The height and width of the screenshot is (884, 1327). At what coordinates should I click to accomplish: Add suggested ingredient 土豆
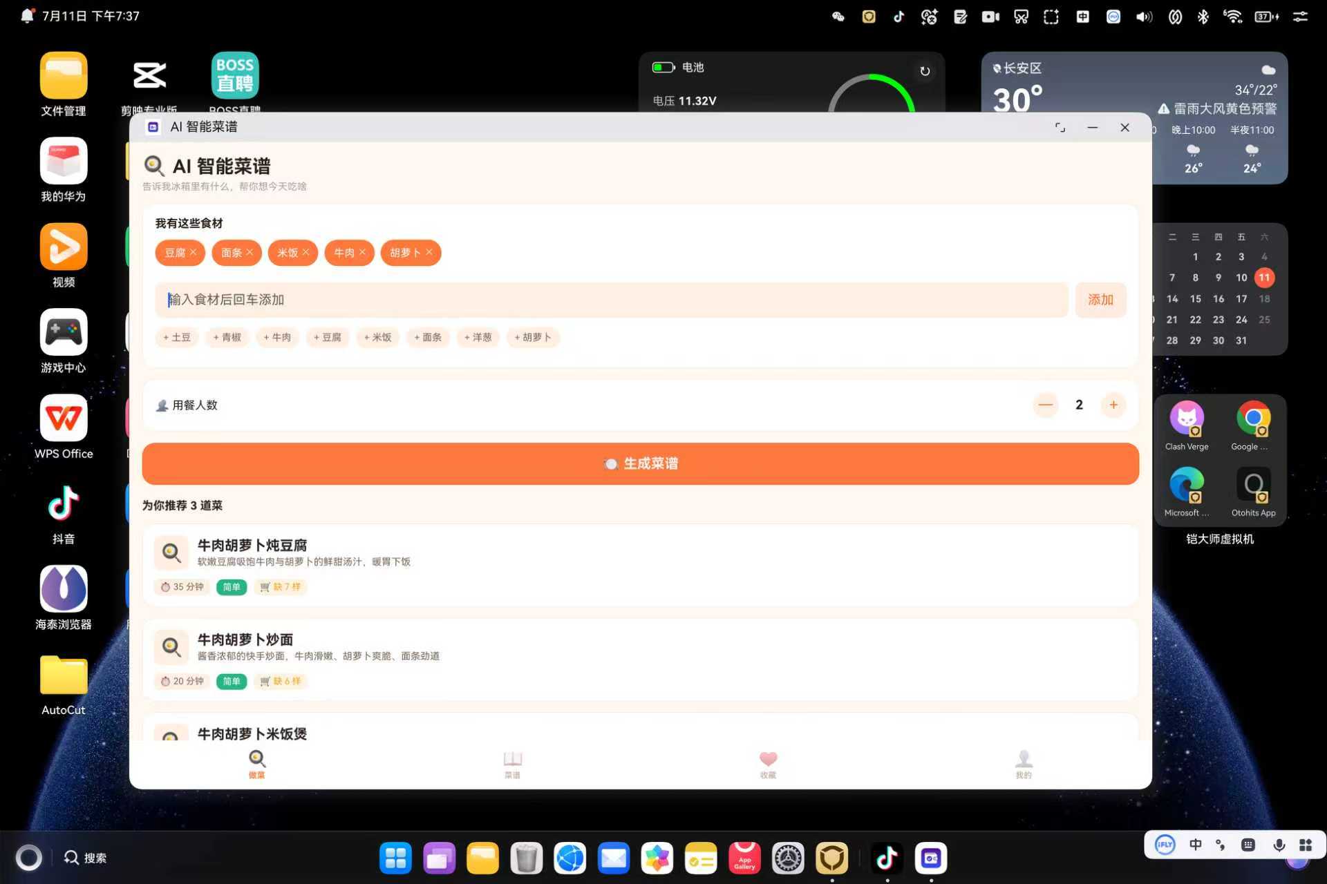[x=177, y=337]
